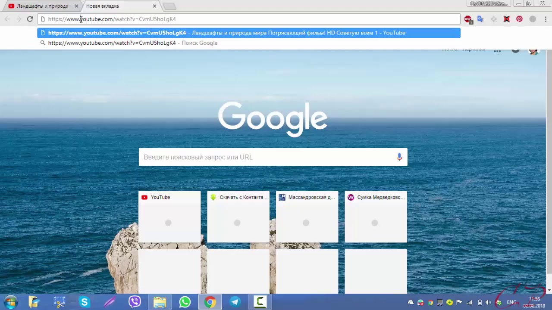Start voice search with the microphone icon
This screenshot has height=310, width=552.
coord(399,157)
